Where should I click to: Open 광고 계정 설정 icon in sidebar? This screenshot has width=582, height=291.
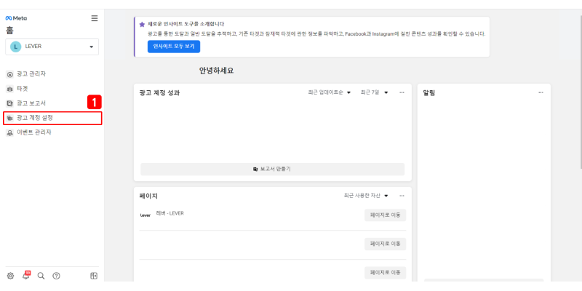pyautogui.click(x=10, y=119)
